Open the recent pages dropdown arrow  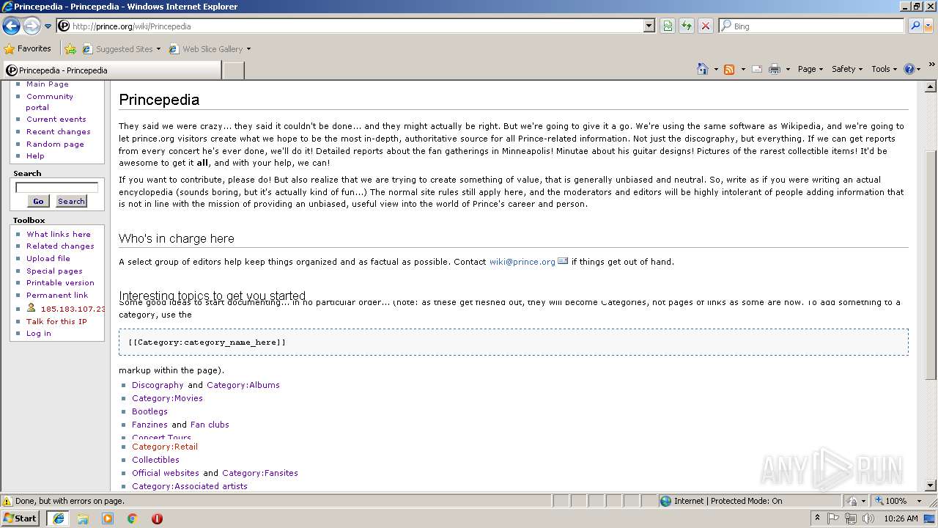point(48,26)
